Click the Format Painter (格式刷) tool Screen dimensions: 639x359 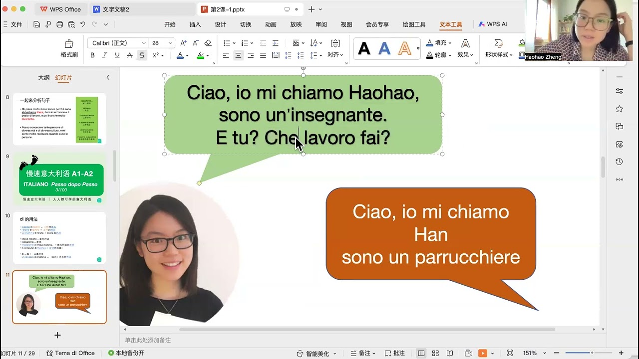69,48
